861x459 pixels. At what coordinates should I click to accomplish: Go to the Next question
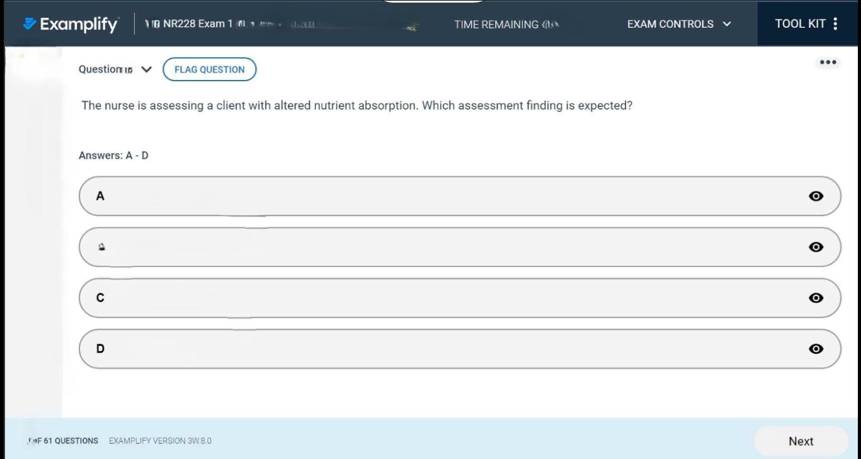point(801,441)
